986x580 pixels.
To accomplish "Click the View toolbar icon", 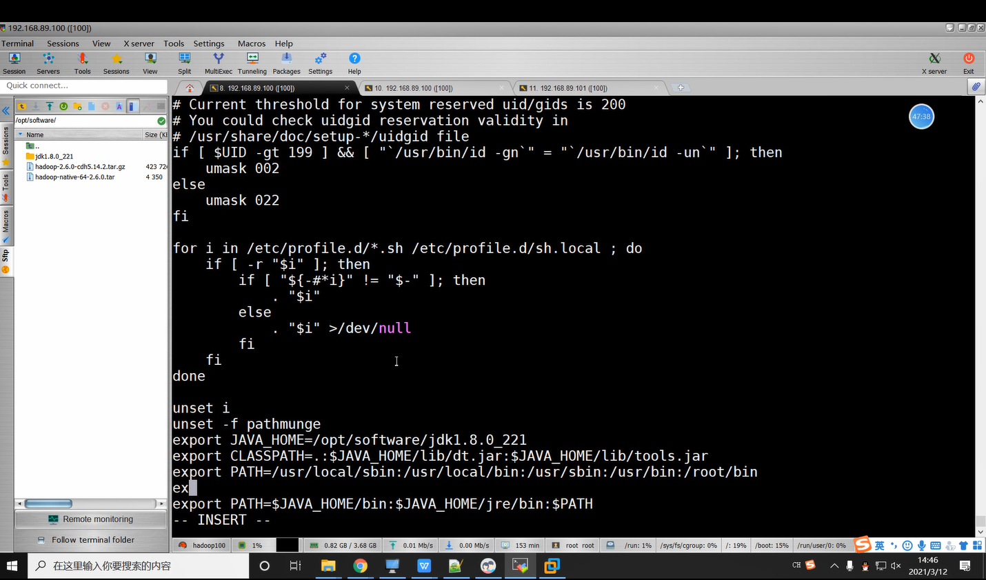I will [x=150, y=63].
